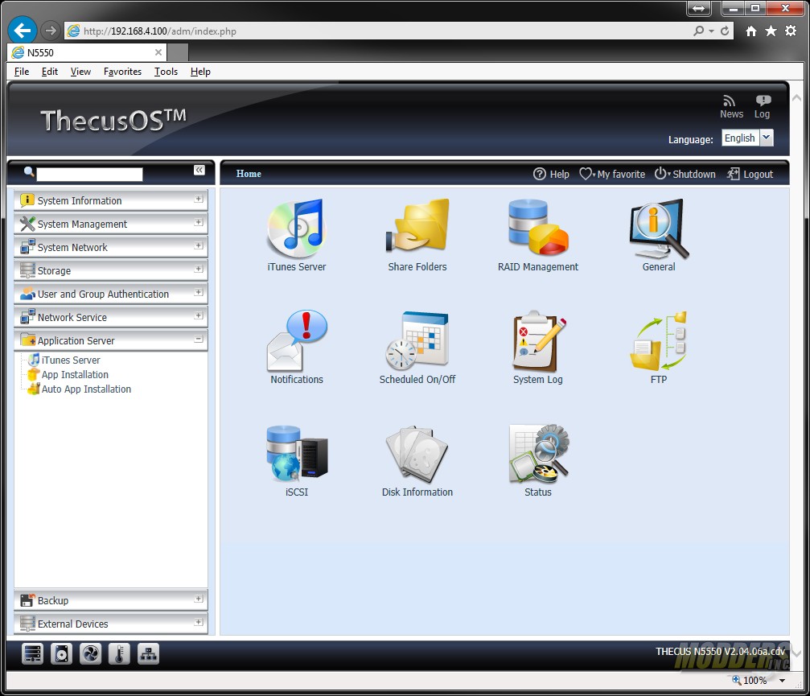Click the fan status icon in footer
This screenshot has width=810, height=696.
[90, 654]
